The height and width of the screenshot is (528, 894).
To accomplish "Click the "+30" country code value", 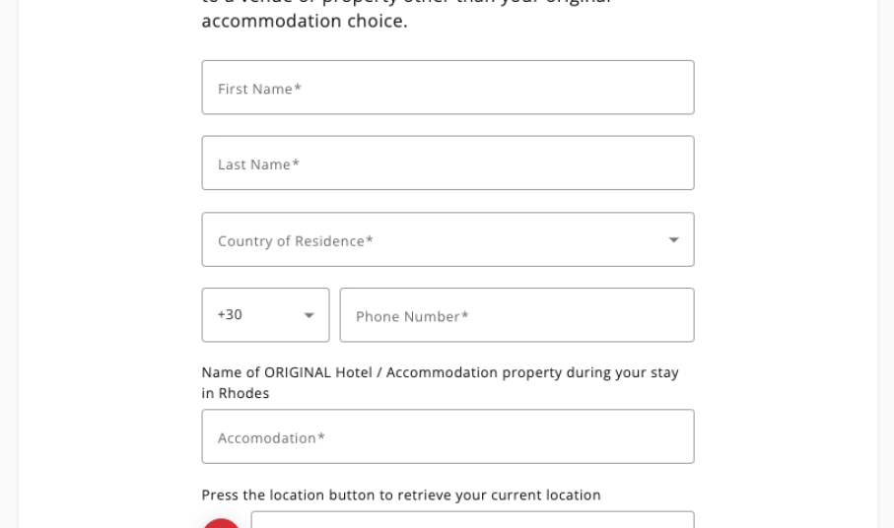I will click(230, 315).
